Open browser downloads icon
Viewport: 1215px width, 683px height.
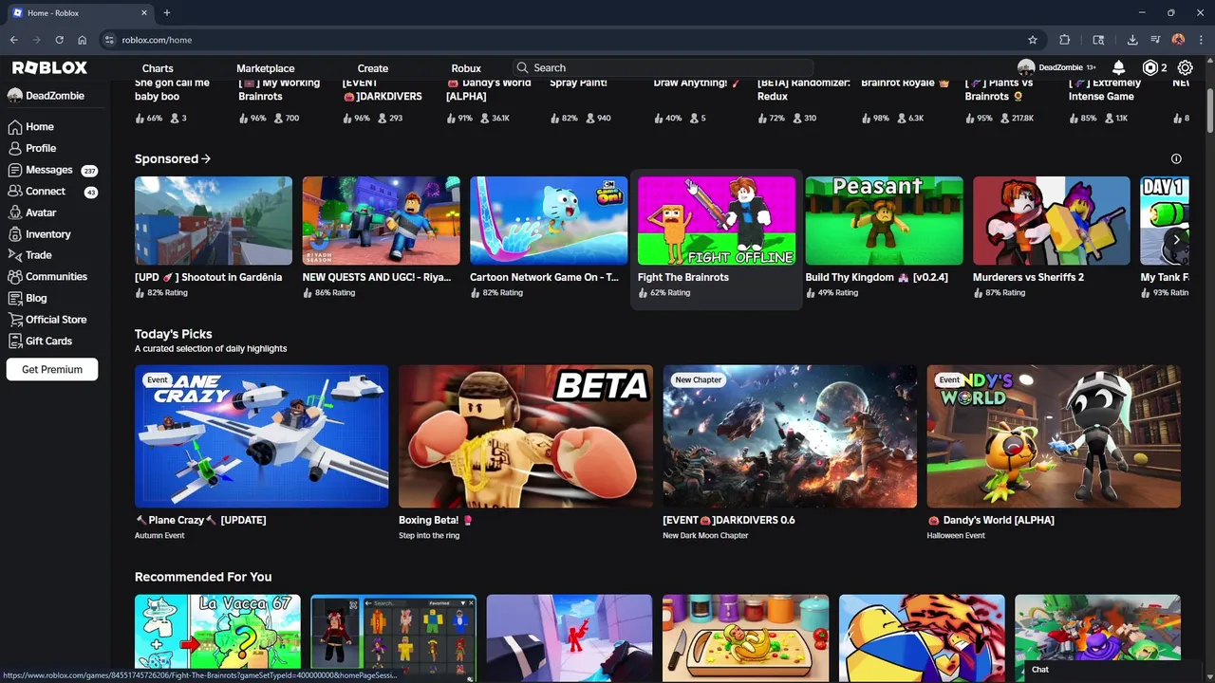[x=1132, y=40]
